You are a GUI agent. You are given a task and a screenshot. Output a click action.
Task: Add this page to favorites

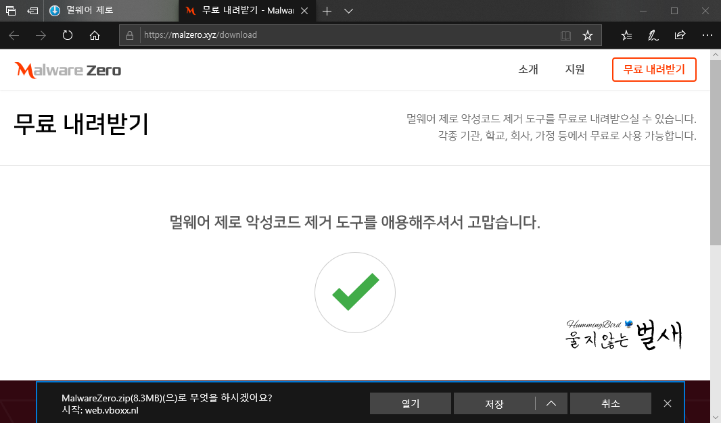[x=588, y=35]
